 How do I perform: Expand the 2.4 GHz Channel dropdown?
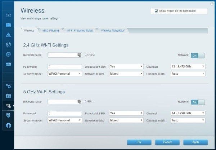[187, 67]
